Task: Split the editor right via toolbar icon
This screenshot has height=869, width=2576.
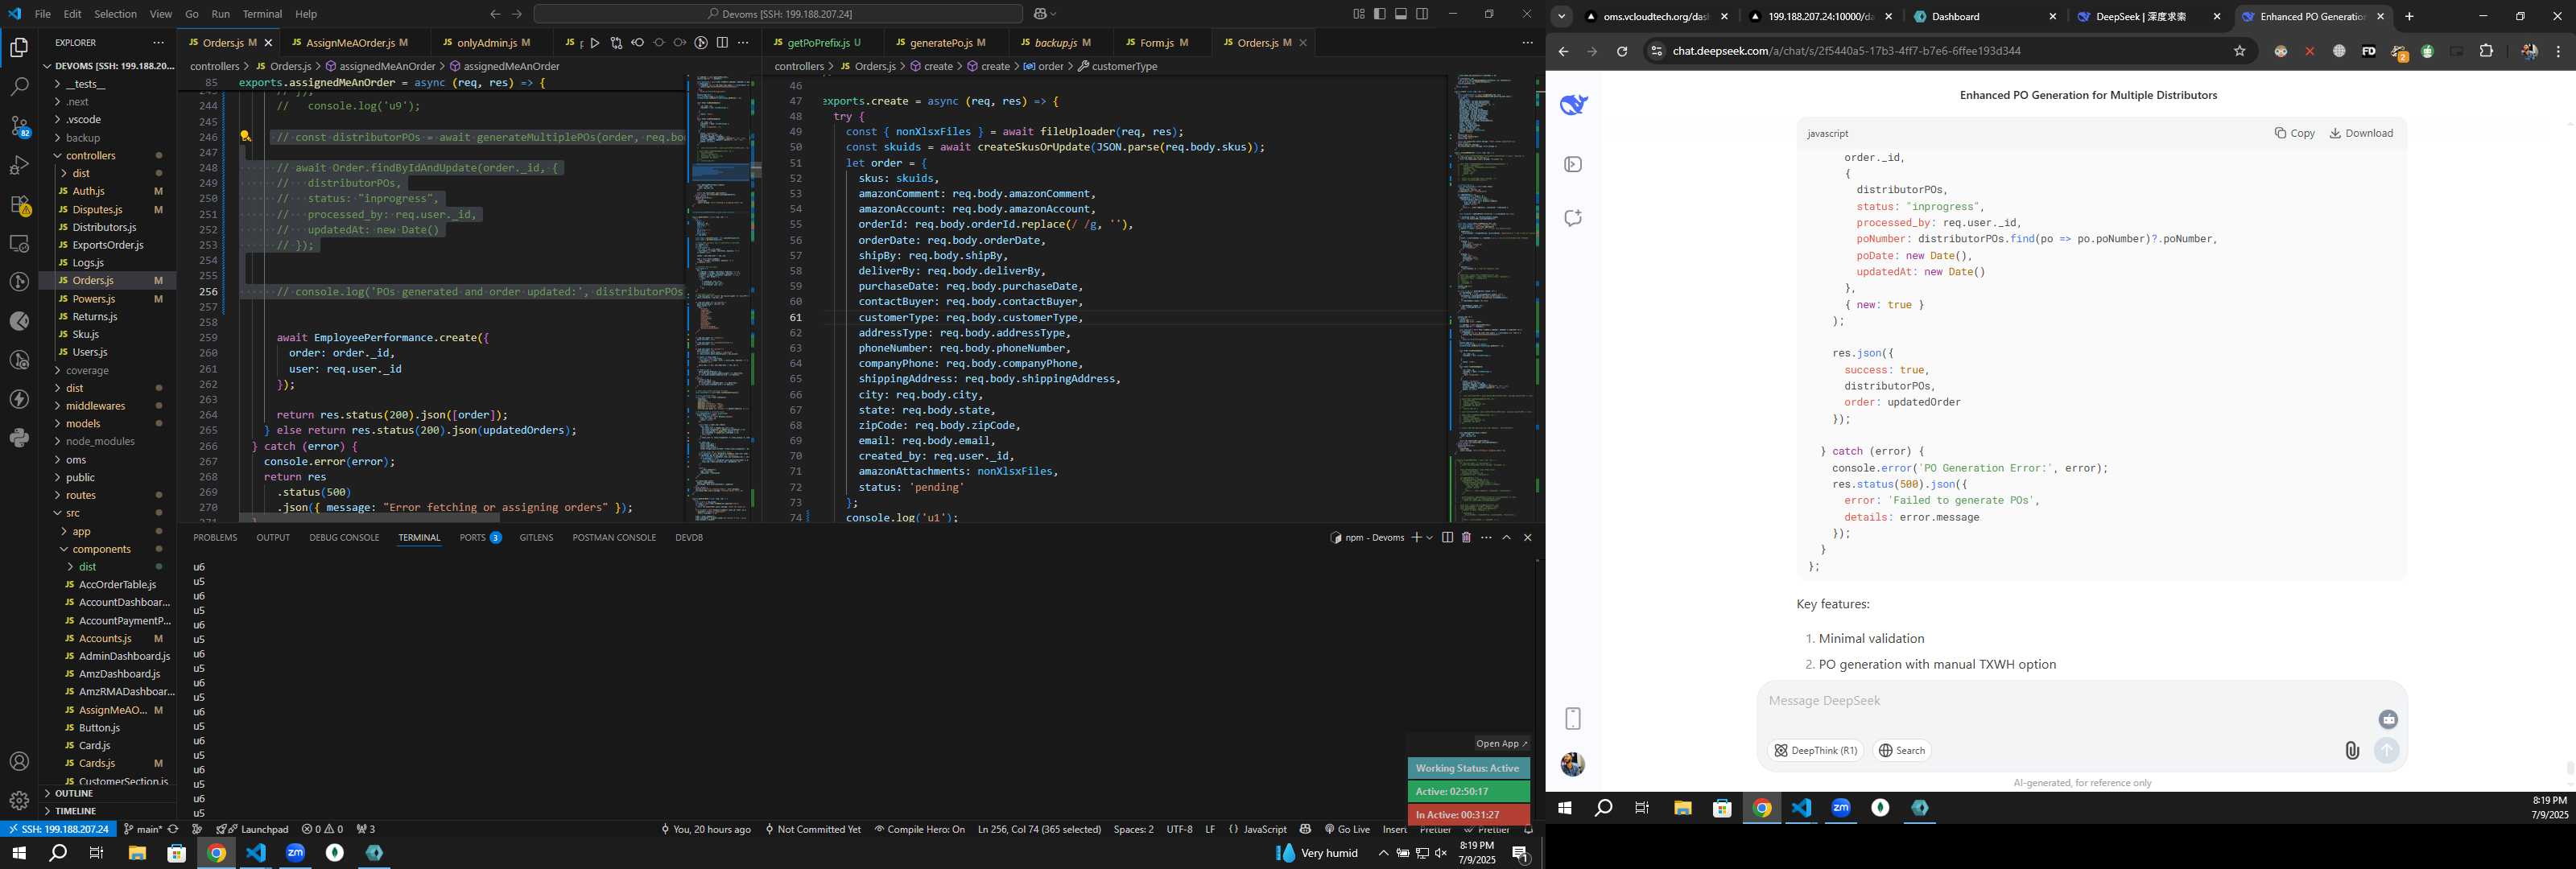Action: pos(722,43)
